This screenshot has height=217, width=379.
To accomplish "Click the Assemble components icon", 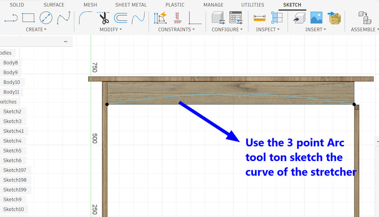I will point(365,18).
